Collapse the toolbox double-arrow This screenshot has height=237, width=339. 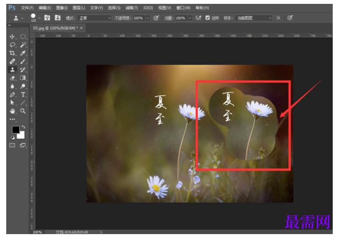pos(10,25)
